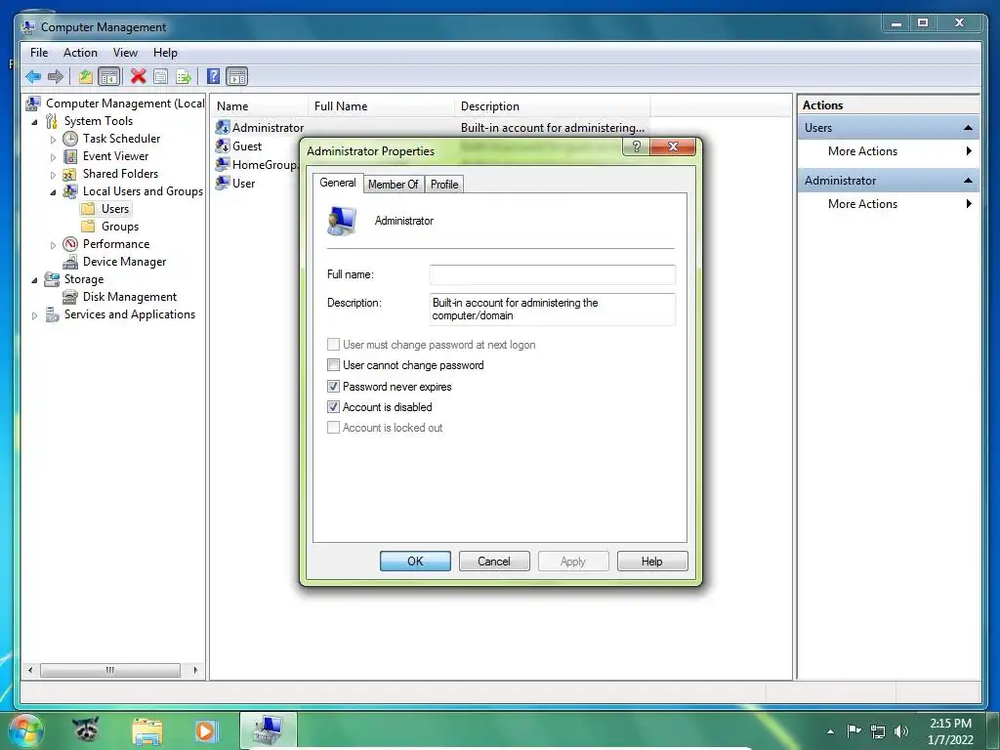
Task: Click the volume speaker tray icon
Action: coord(900,731)
